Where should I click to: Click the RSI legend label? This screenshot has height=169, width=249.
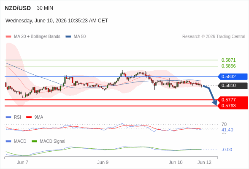tap(17, 117)
